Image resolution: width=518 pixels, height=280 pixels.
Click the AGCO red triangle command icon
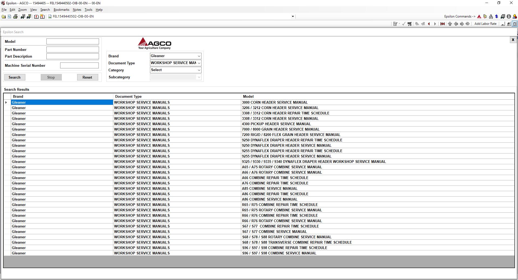pos(479,16)
